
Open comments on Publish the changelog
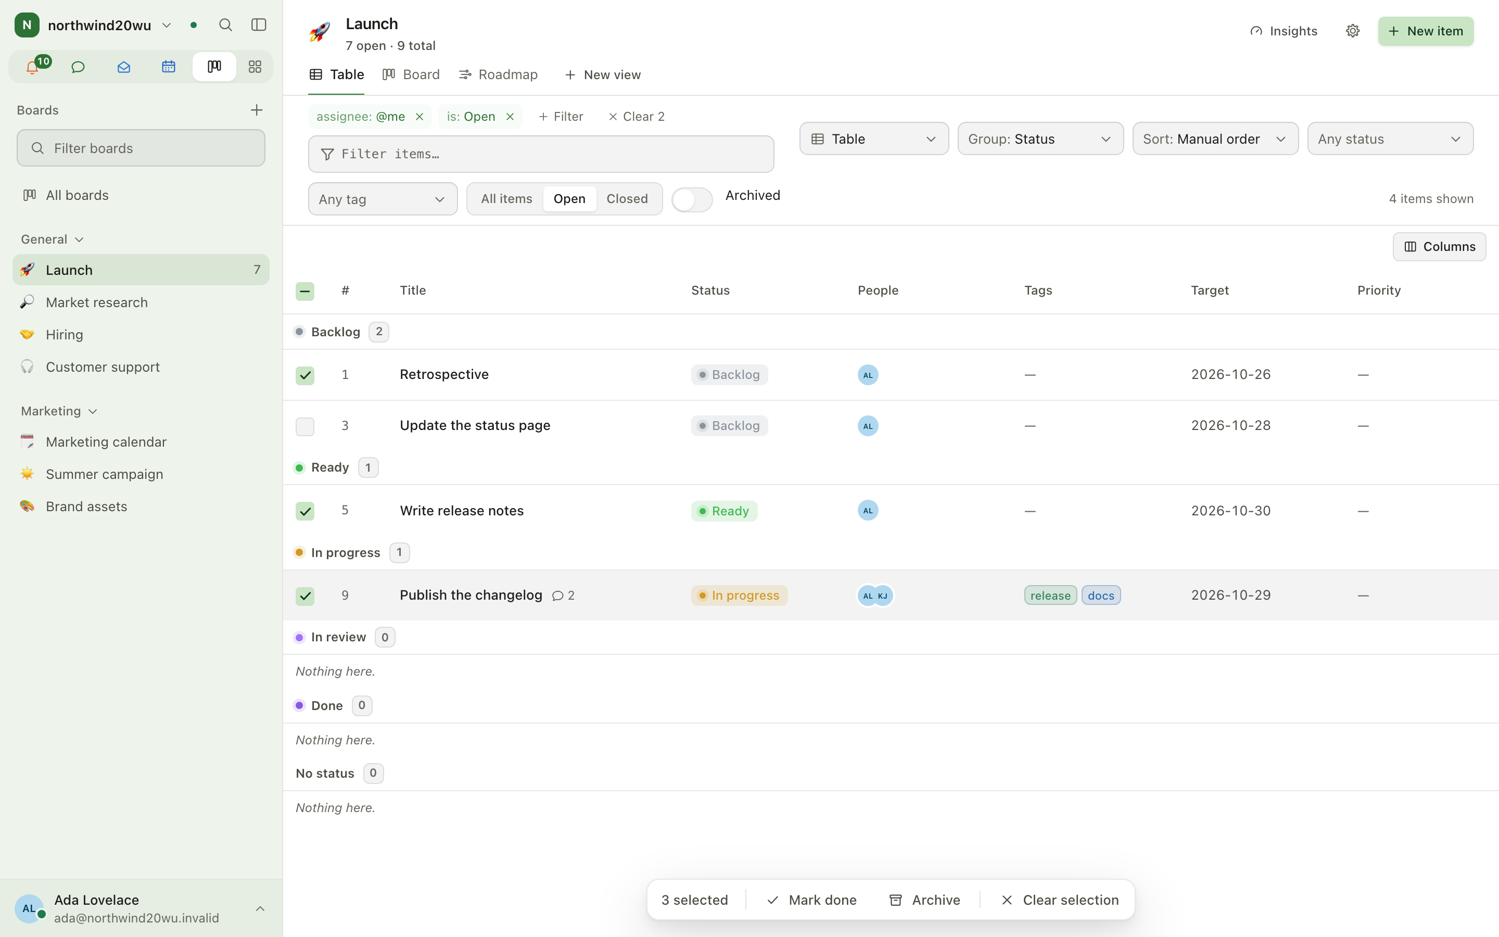point(563,596)
